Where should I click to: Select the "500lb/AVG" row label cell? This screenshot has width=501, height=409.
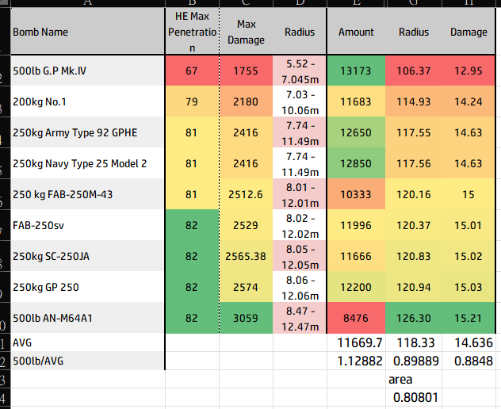tap(87, 361)
